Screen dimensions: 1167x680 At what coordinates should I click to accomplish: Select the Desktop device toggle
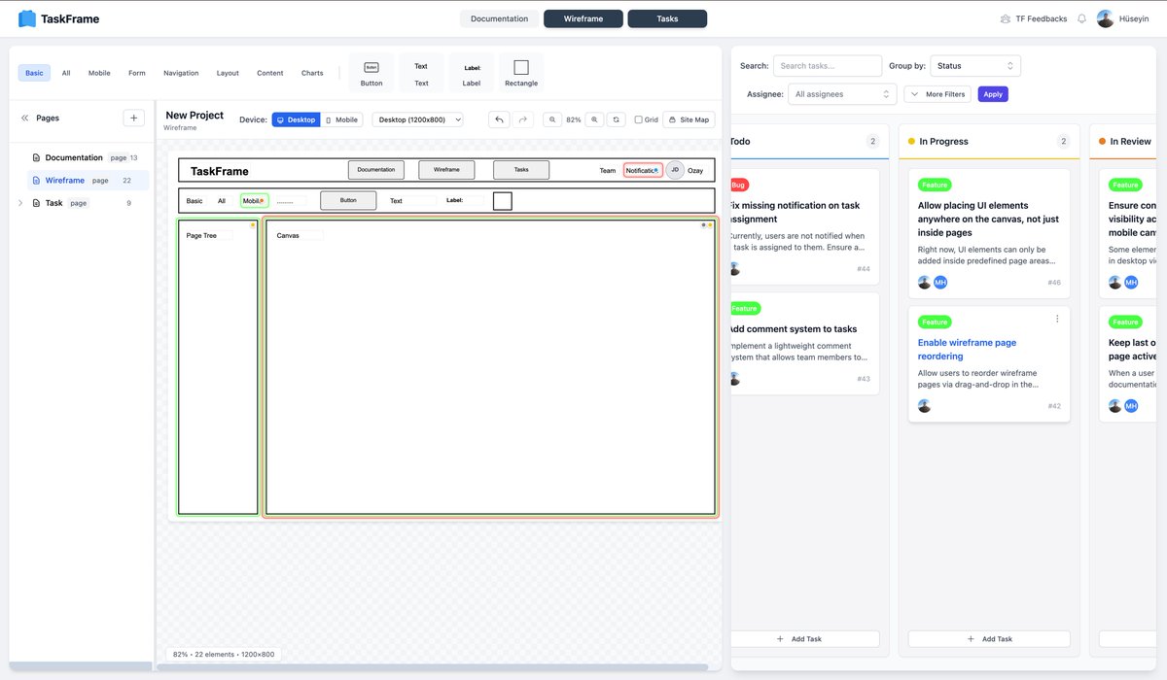[x=296, y=119]
